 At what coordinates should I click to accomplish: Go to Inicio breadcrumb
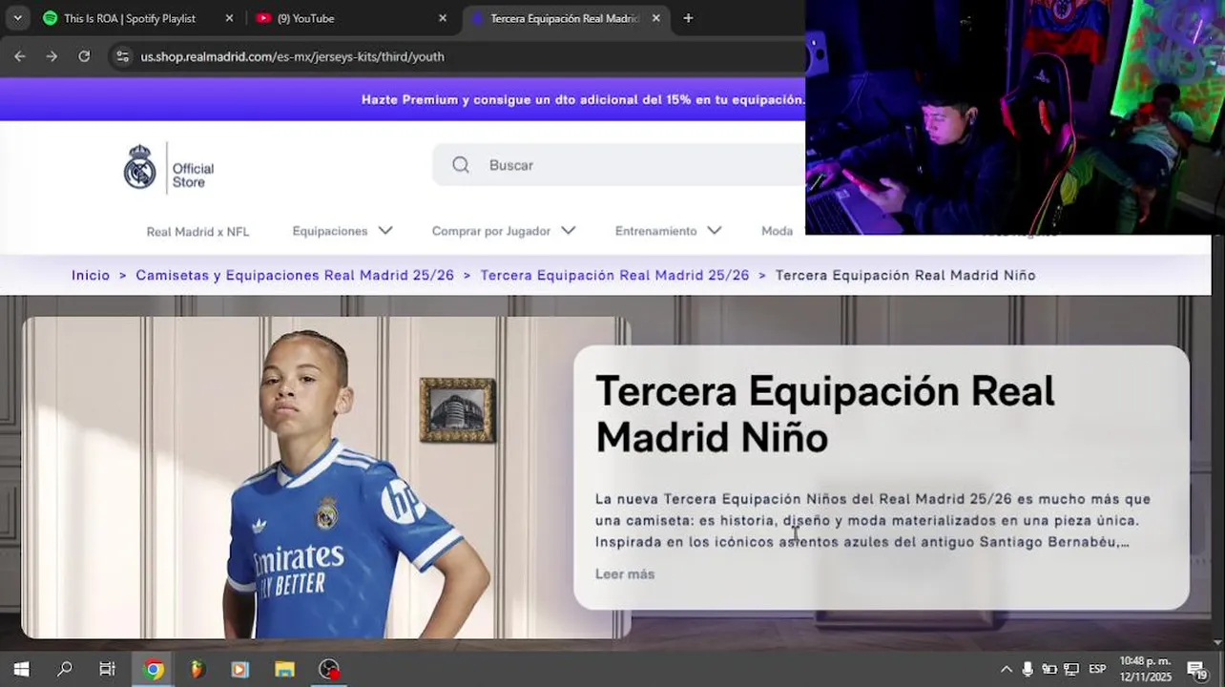coord(91,275)
